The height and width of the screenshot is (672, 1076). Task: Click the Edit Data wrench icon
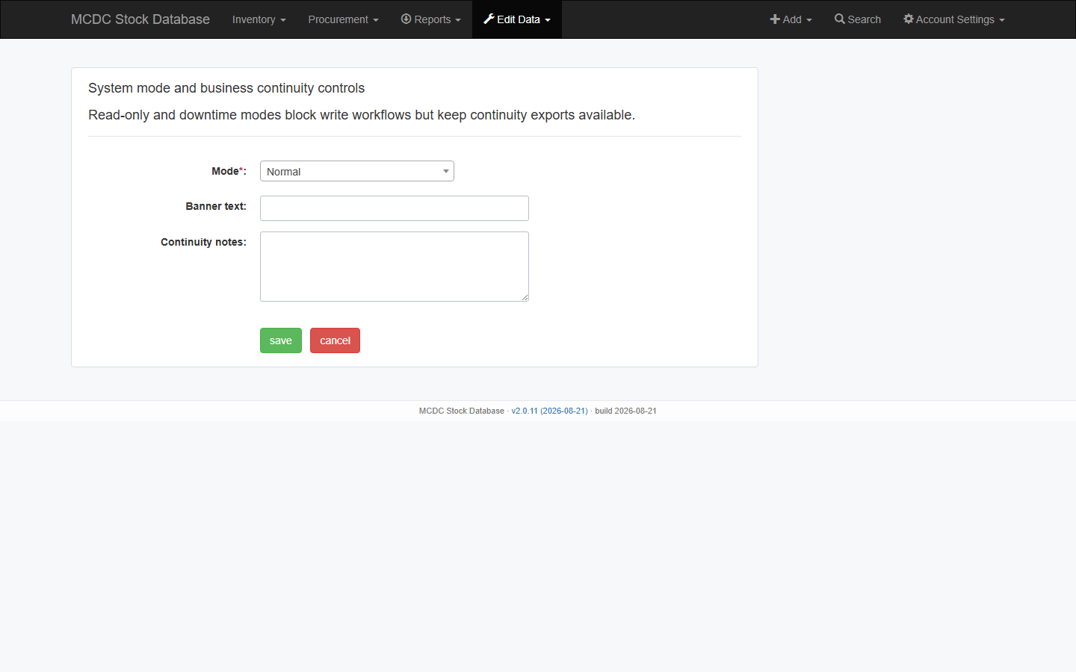tap(489, 19)
